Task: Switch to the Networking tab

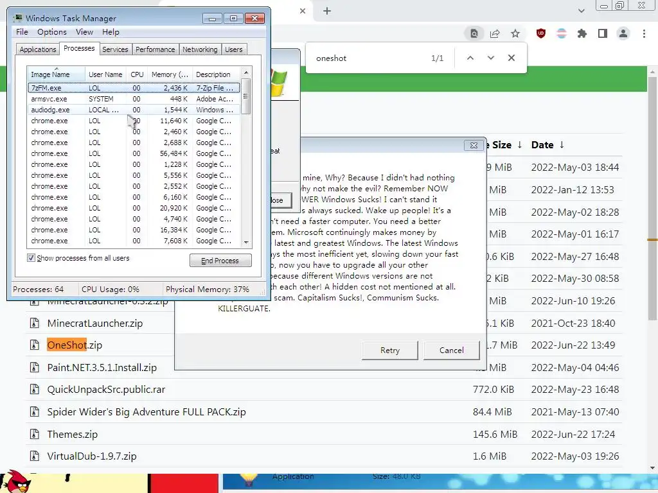Action: (200, 49)
